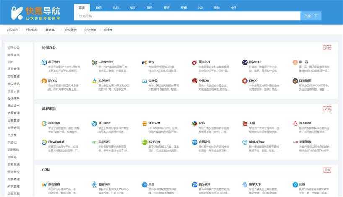This screenshot has height=197, width=343.
Task: Open the 小熊OA title link
Action: [x=204, y=80]
